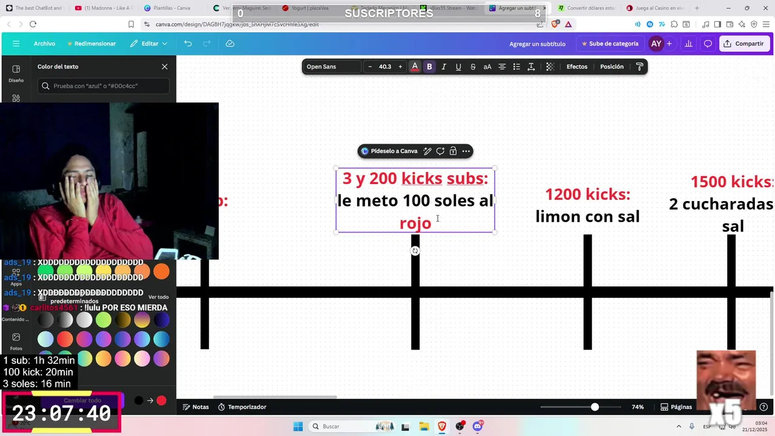775x436 pixels.
Task: Open File Explorer from the taskbar
Action: pyautogui.click(x=424, y=426)
